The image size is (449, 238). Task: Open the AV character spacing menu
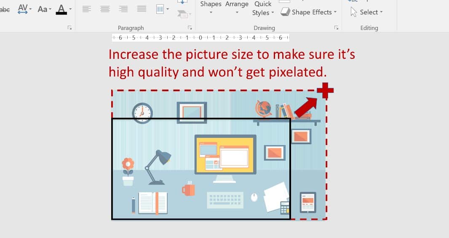(24, 9)
